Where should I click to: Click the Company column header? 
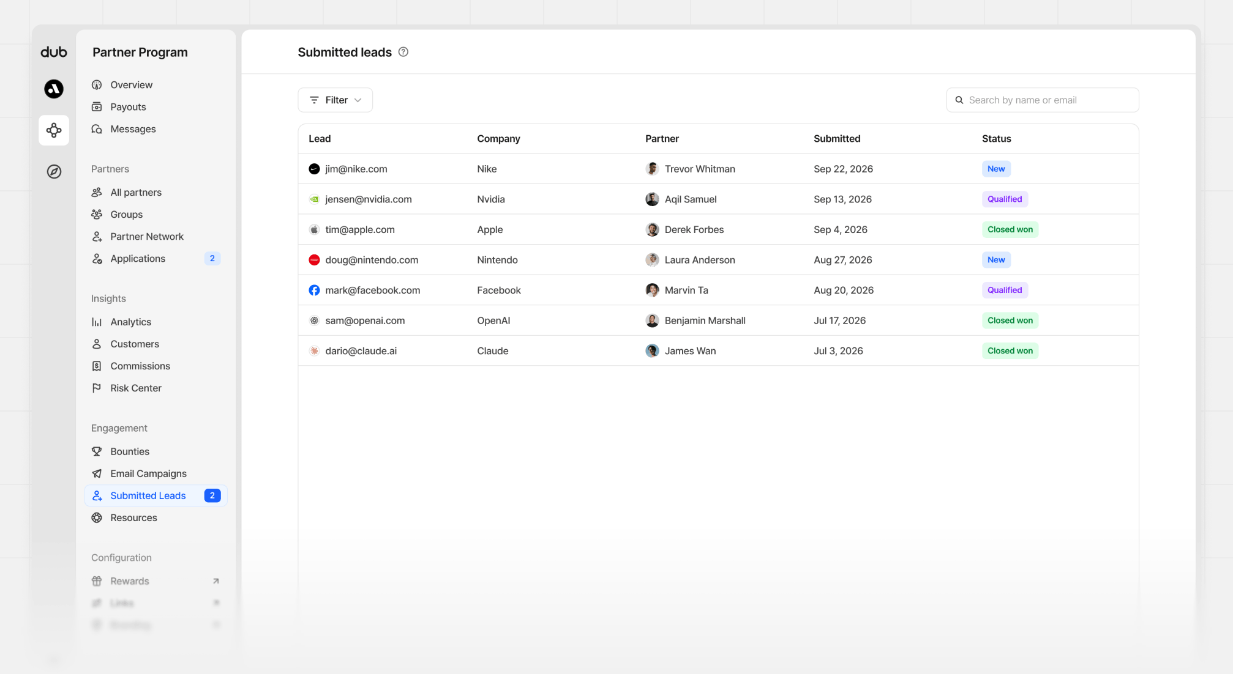[498, 139]
